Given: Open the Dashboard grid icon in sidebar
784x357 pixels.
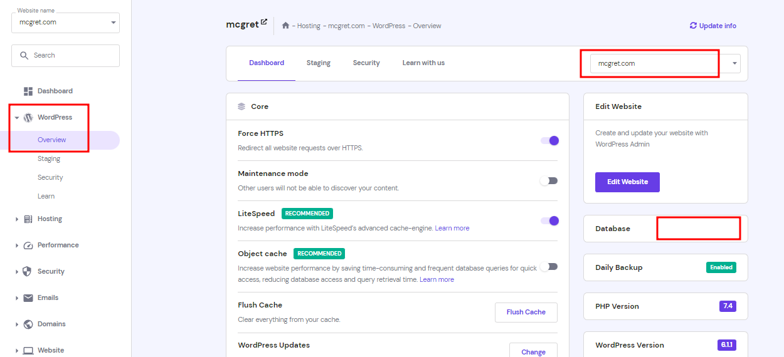Looking at the screenshot, I should point(28,91).
